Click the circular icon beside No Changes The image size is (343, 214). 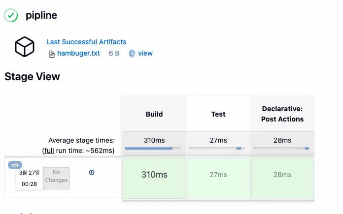pyautogui.click(x=92, y=173)
